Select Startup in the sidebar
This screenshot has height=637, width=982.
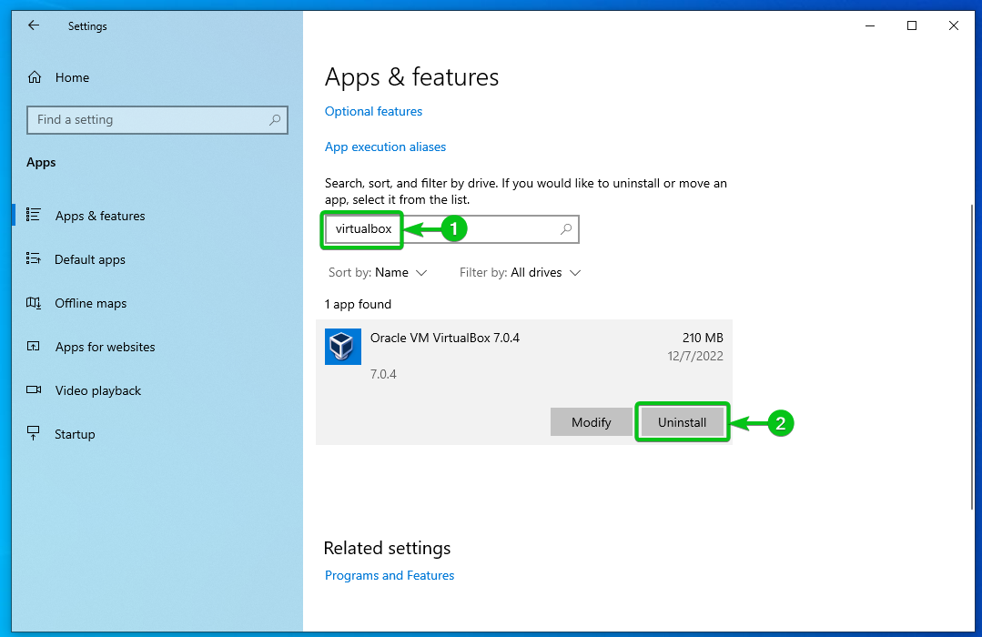tap(75, 434)
